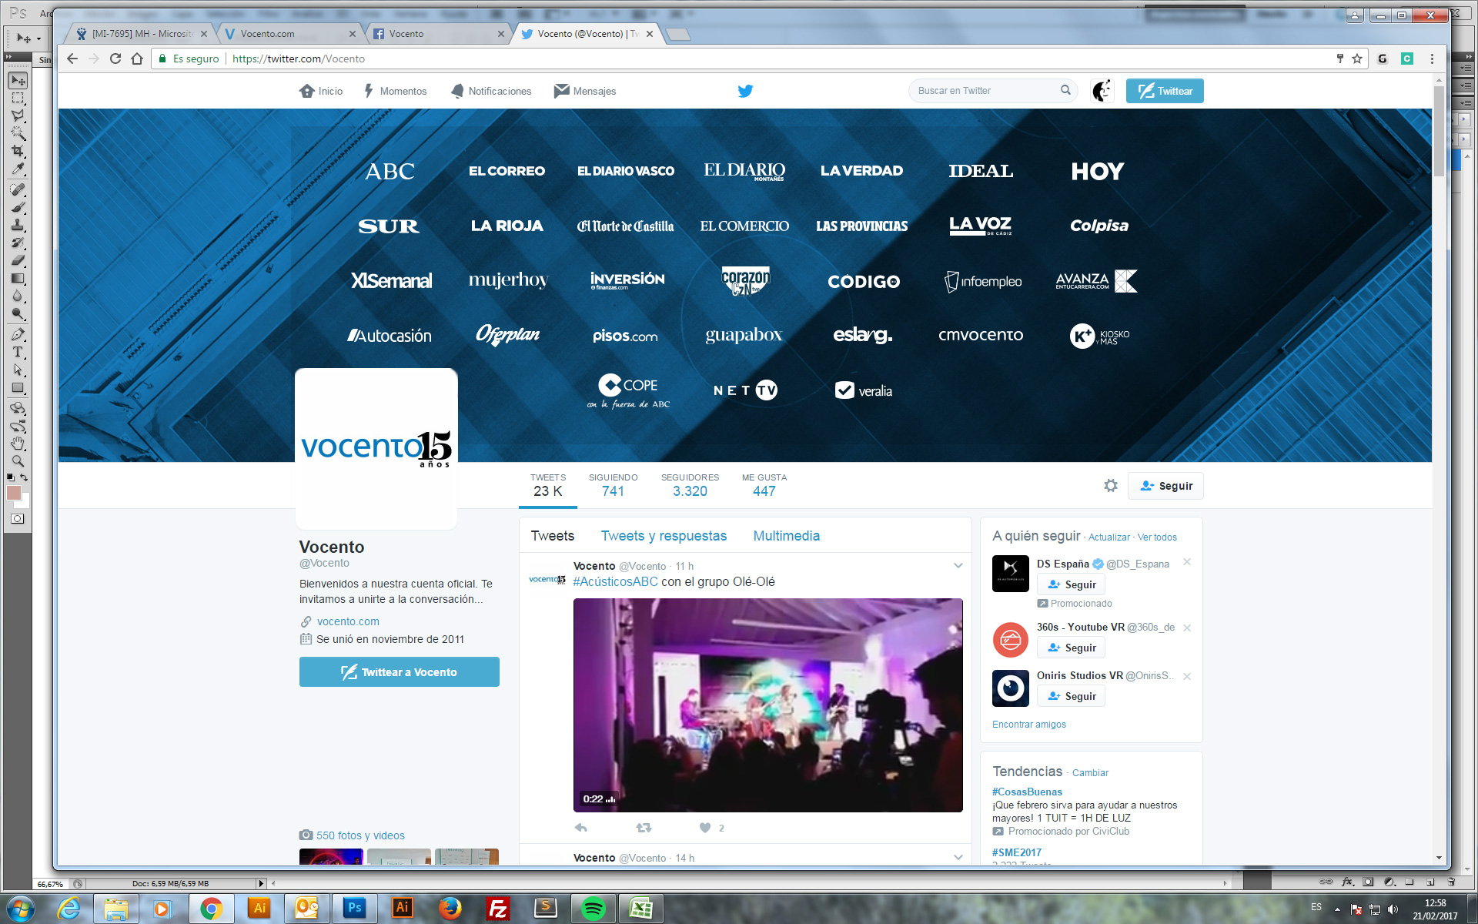The height and width of the screenshot is (924, 1478).
Task: Follow DS España
Action: coord(1071,584)
